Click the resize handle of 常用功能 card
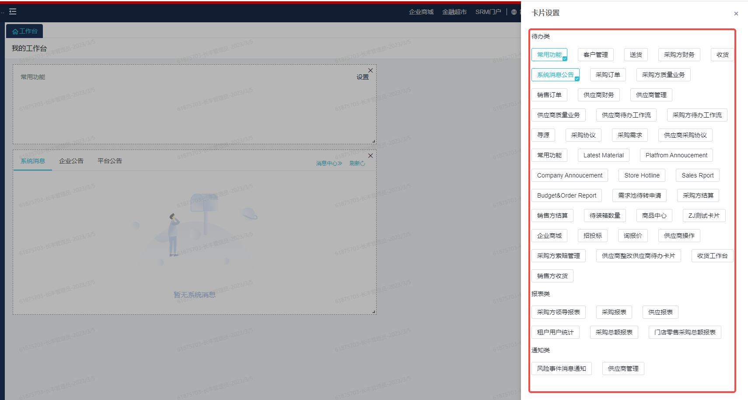This screenshot has height=400, width=748. click(374, 141)
